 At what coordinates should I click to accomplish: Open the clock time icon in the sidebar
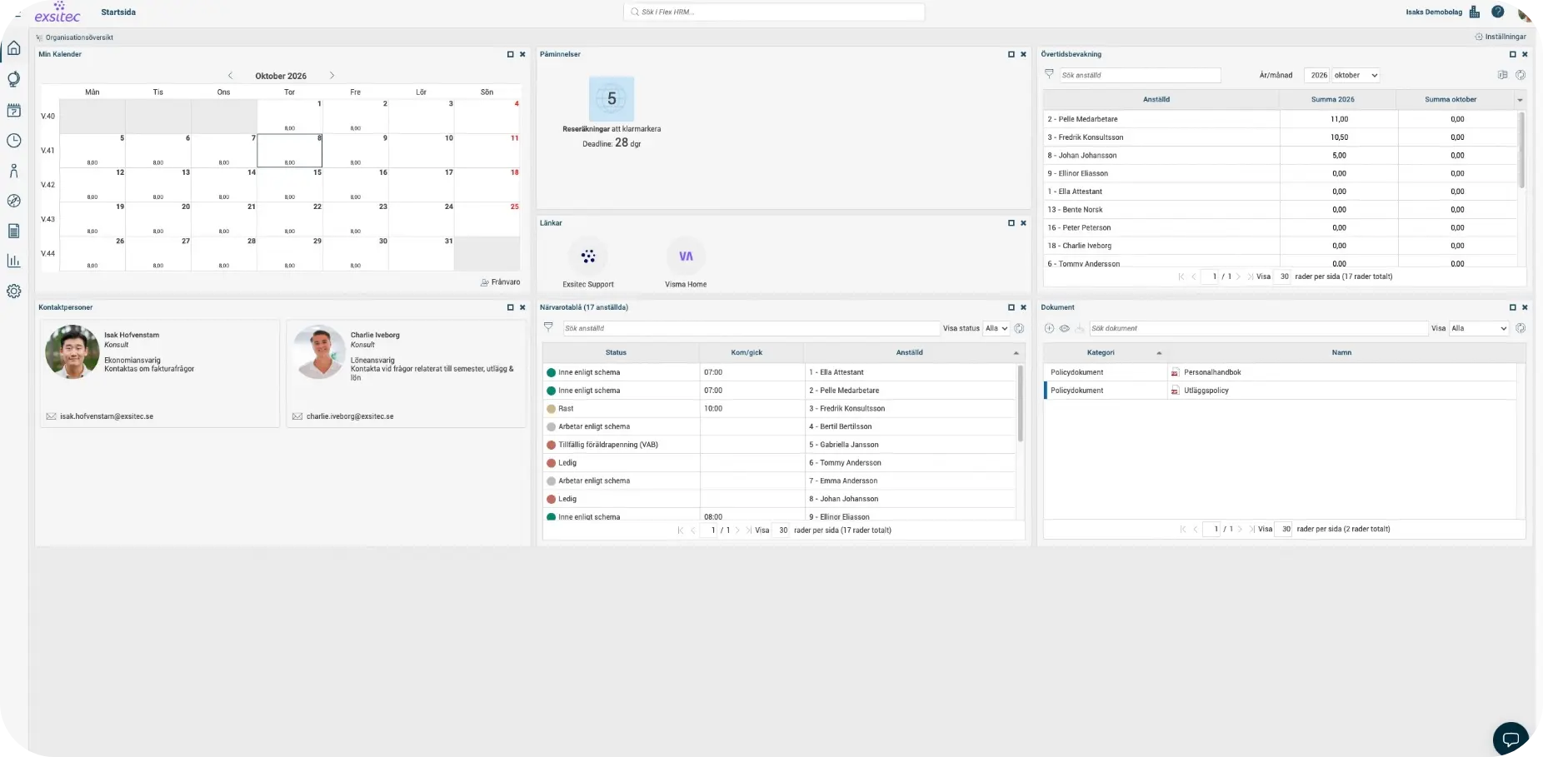coord(13,141)
